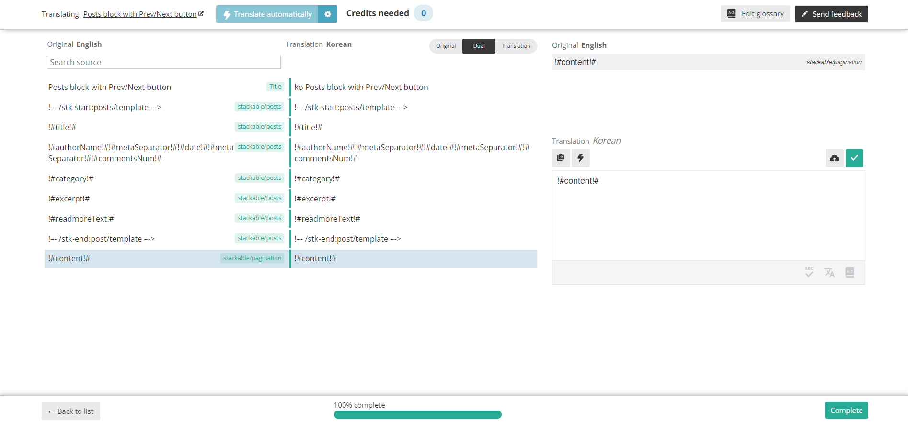This screenshot has width=908, height=422.
Task: Select source row '!#readmoreText!#'
Action: coord(166,219)
